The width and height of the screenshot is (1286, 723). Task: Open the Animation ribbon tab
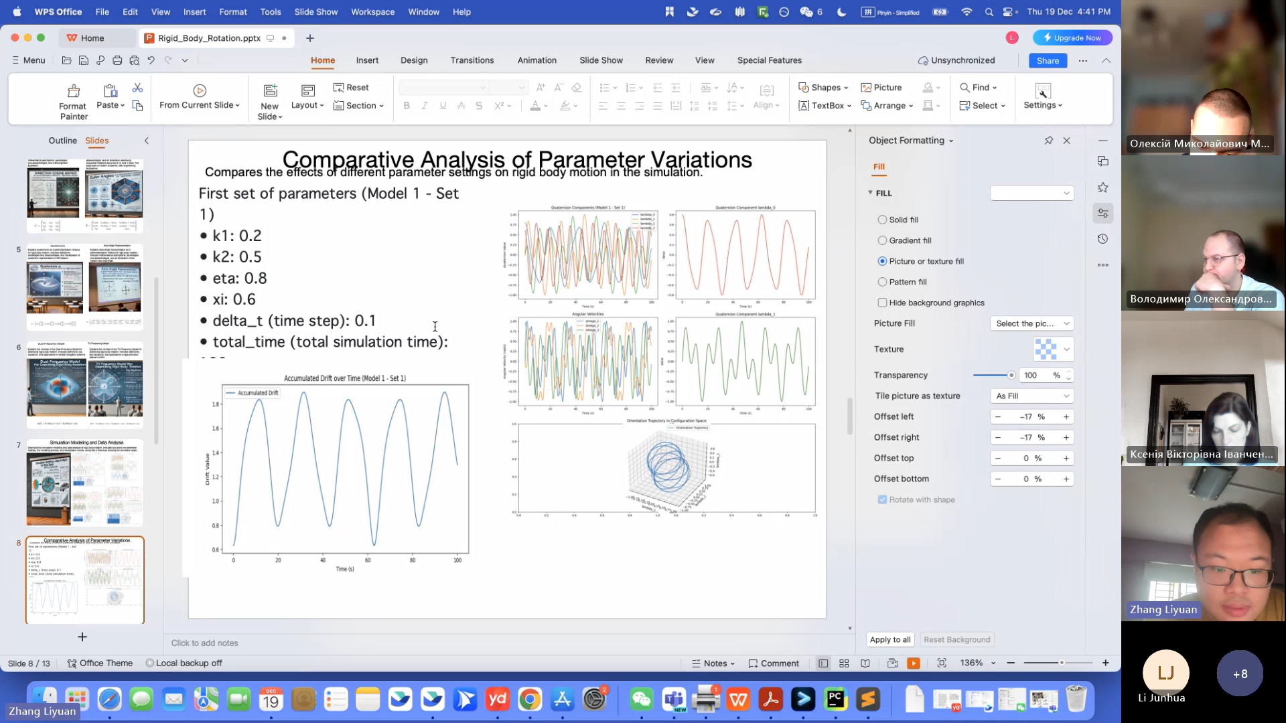[537, 60]
